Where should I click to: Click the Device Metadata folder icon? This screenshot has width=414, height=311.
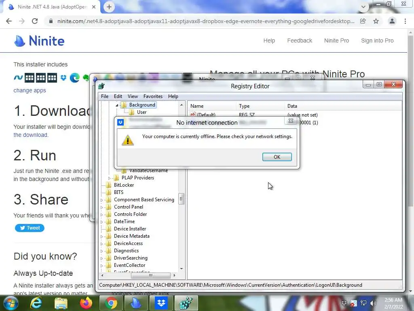[108, 236]
